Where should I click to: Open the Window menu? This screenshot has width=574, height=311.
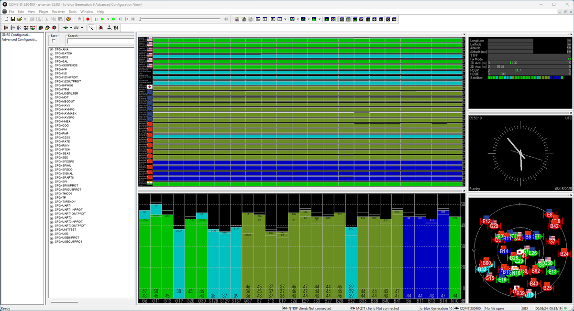(87, 11)
